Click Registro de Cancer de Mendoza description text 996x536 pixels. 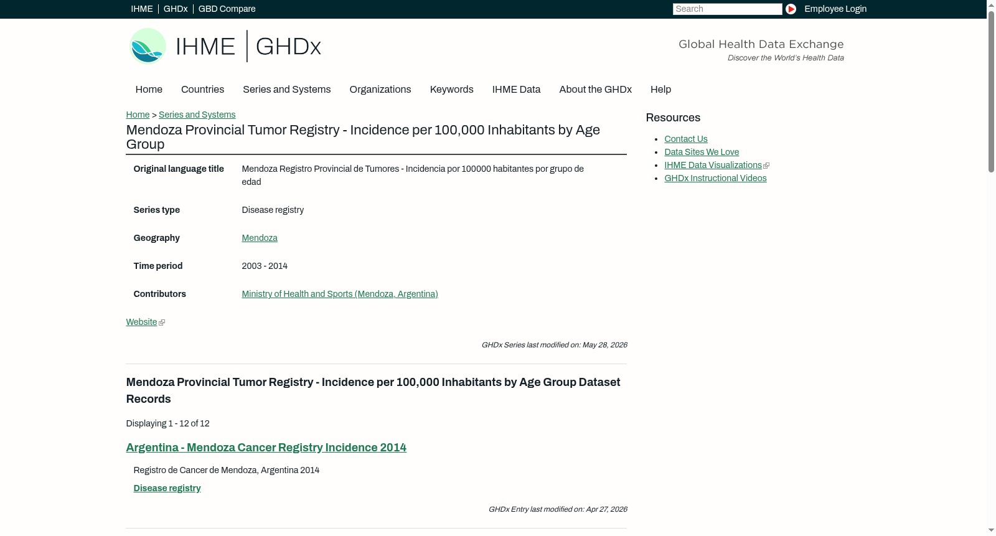pos(227,470)
